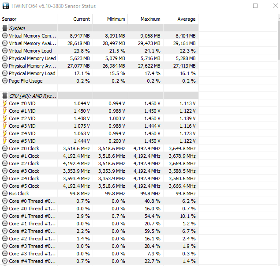Click the 3,678.9 MHz average Core #1 Clock value

[x=182, y=156]
